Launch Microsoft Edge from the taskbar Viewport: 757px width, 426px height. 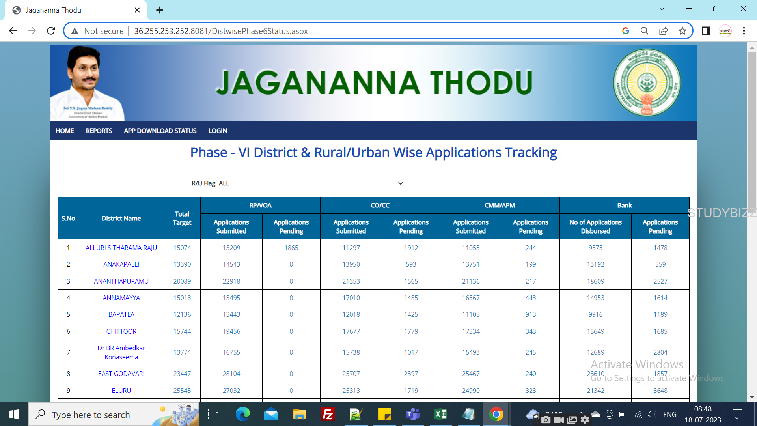[x=243, y=414]
